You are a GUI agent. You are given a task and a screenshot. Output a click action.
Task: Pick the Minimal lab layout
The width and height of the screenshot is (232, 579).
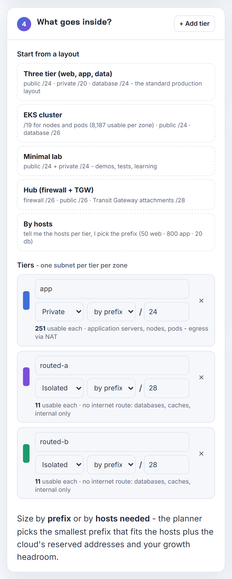tap(116, 161)
